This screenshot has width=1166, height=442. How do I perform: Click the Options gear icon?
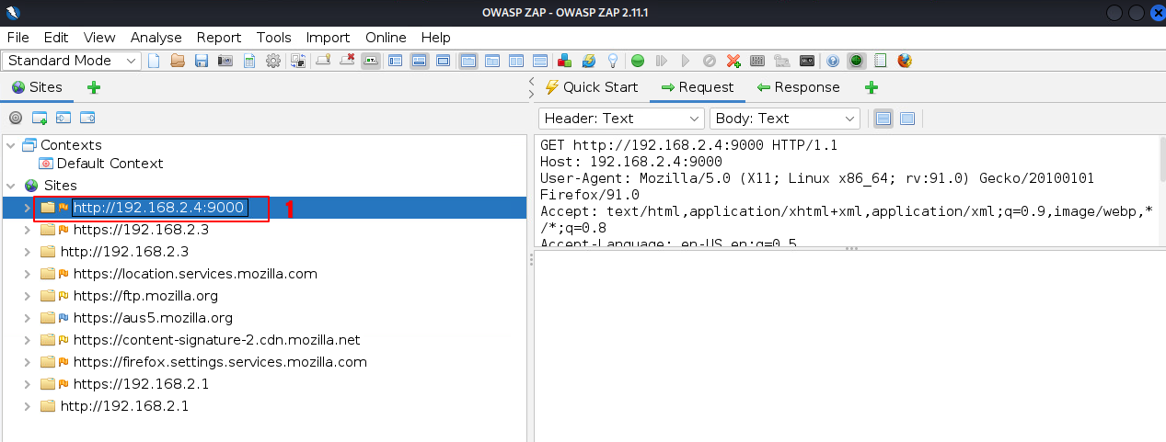point(273,61)
